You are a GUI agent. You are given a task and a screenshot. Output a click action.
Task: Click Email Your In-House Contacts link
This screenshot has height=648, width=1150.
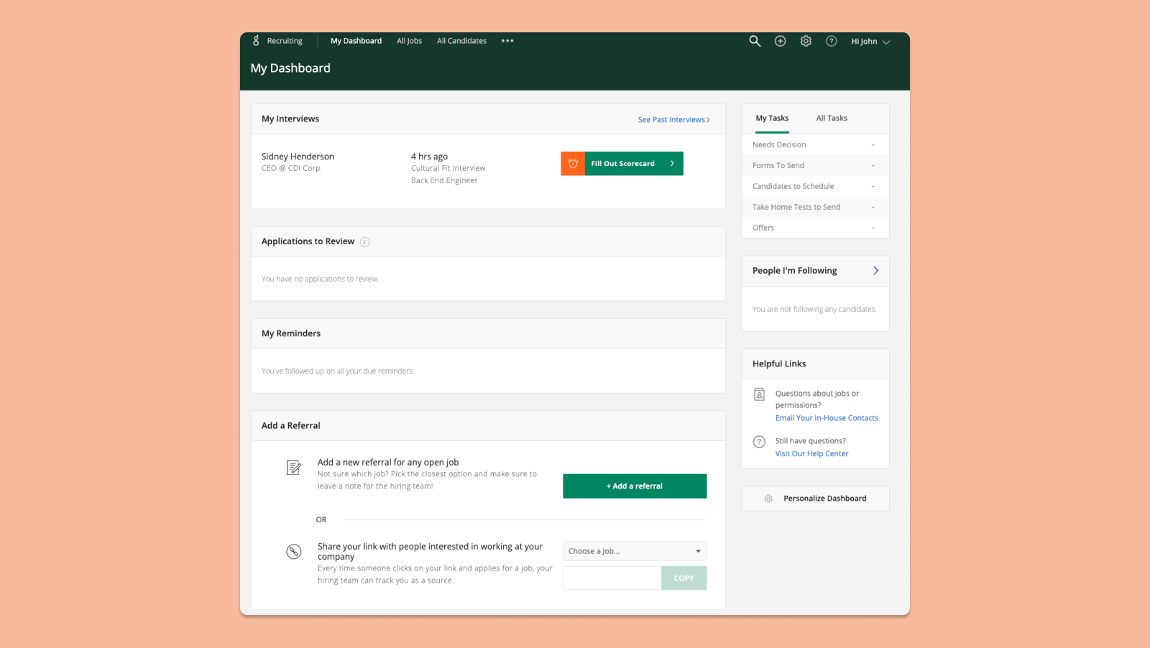point(827,418)
